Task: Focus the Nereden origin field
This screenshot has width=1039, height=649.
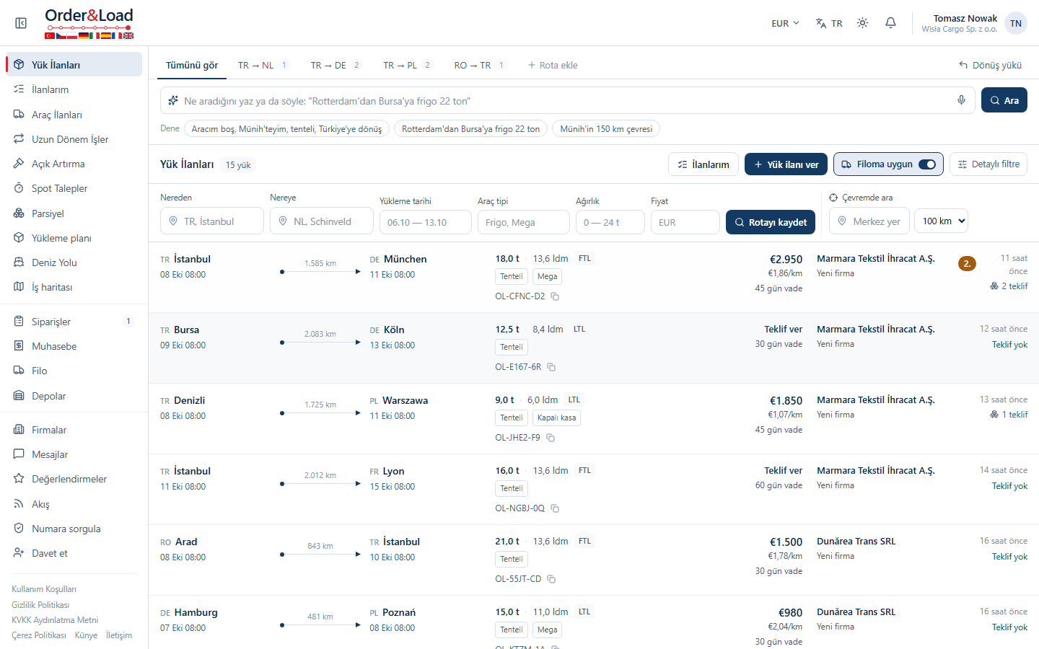Action: (212, 221)
